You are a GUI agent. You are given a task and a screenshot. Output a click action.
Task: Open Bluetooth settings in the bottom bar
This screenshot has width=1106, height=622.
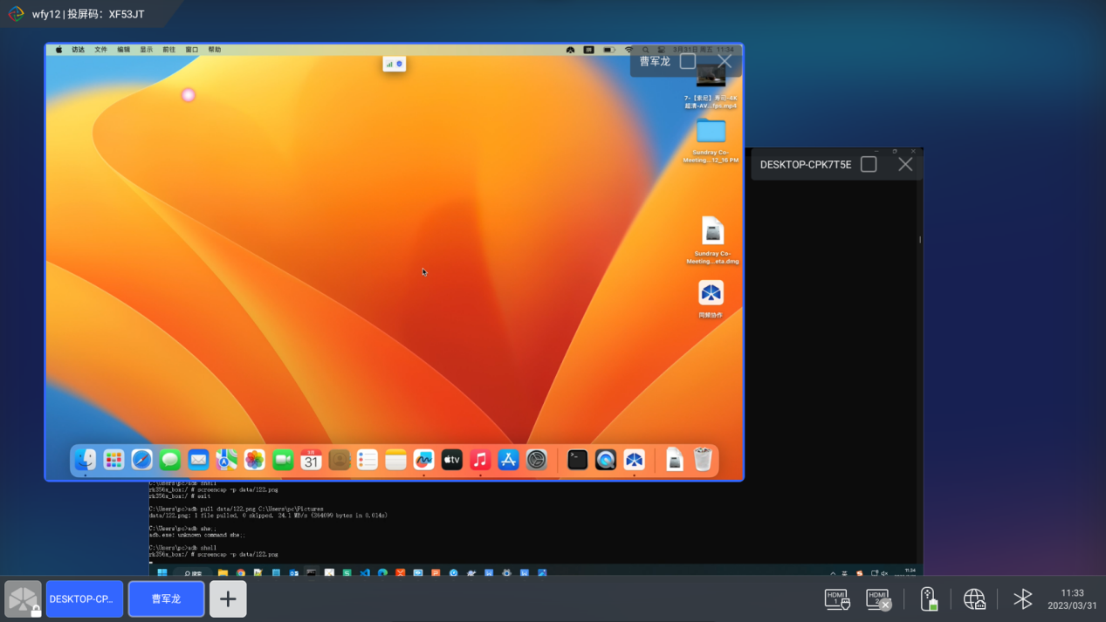(1022, 599)
